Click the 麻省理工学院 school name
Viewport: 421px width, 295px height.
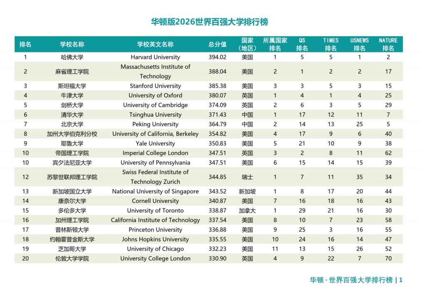[72, 72]
